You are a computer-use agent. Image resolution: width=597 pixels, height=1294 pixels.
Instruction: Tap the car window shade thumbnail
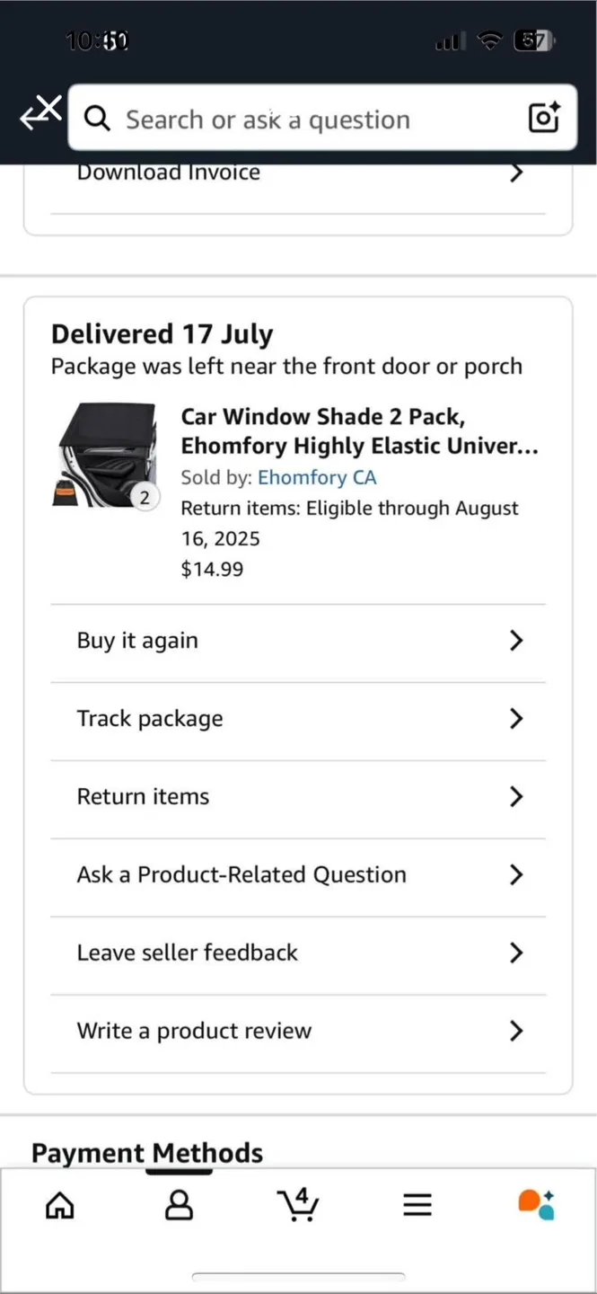click(x=105, y=455)
